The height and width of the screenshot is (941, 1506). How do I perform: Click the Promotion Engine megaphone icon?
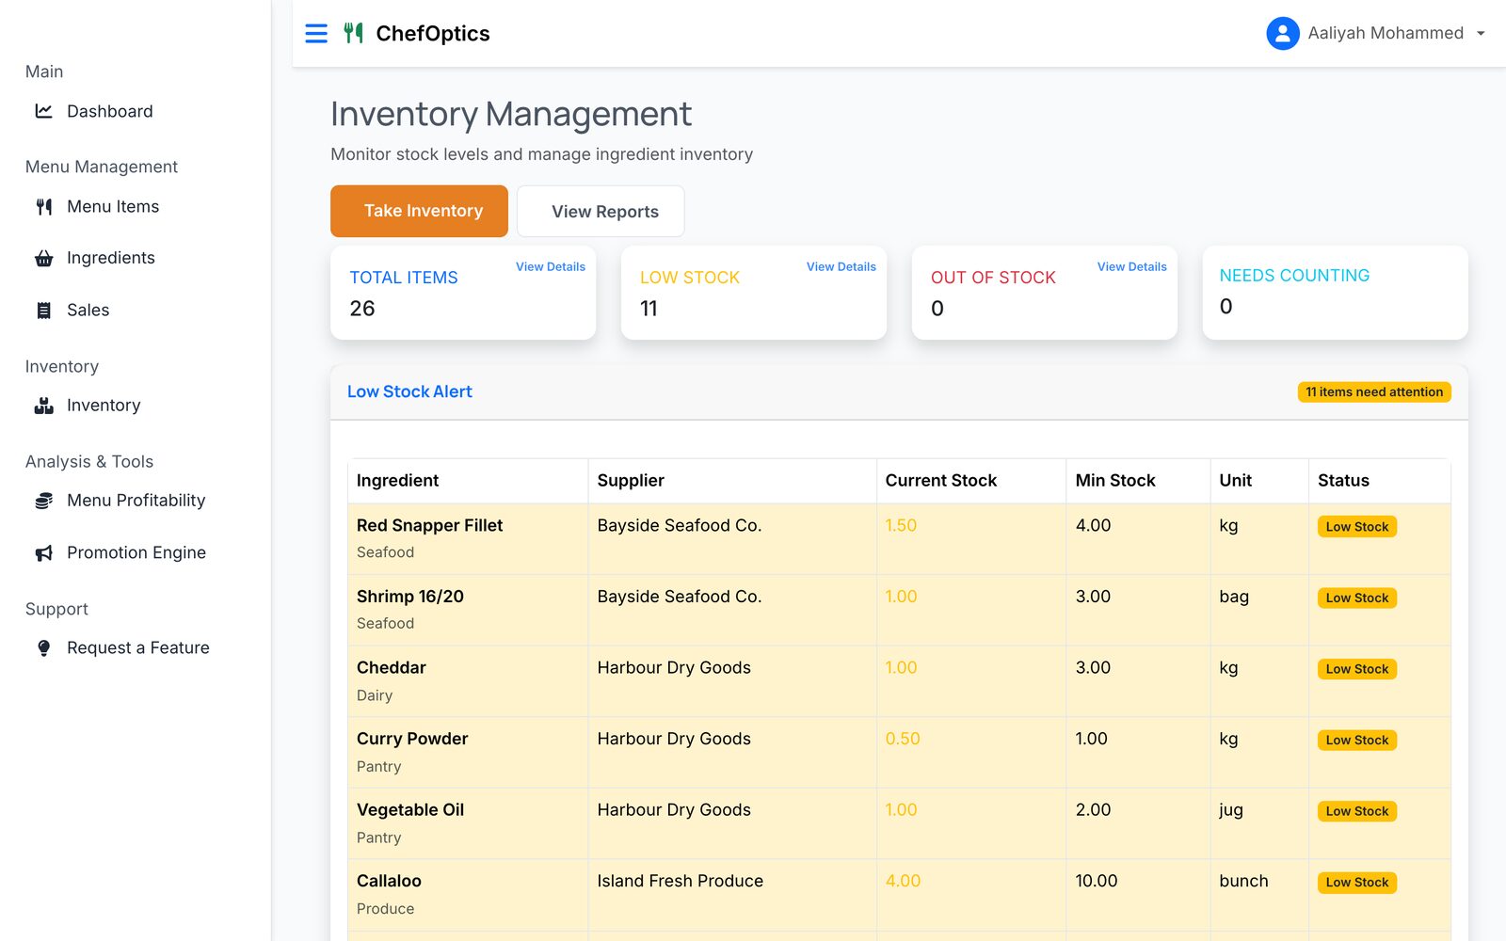click(43, 553)
